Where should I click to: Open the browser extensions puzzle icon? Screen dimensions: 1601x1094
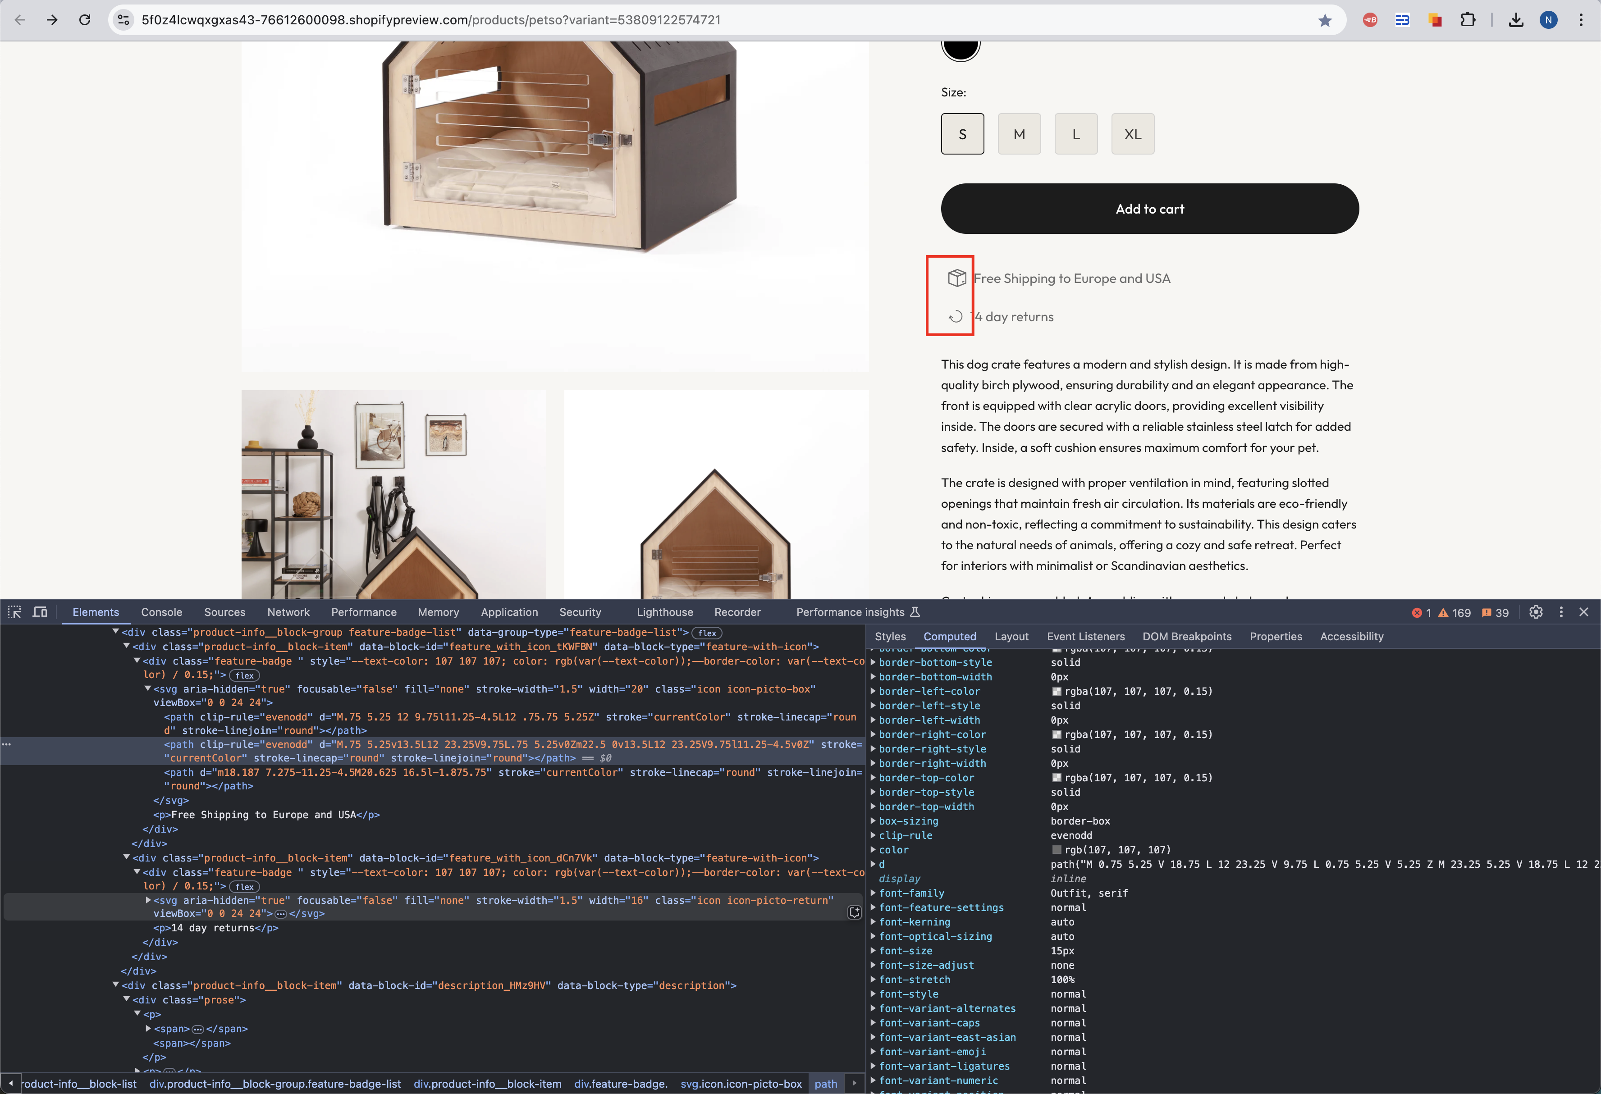(1467, 20)
